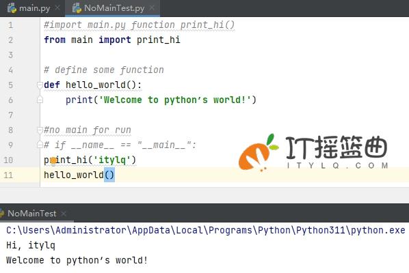This screenshot has width=409, height=273.
Task: Click the fold end marker on line 9
Action: click(40, 145)
